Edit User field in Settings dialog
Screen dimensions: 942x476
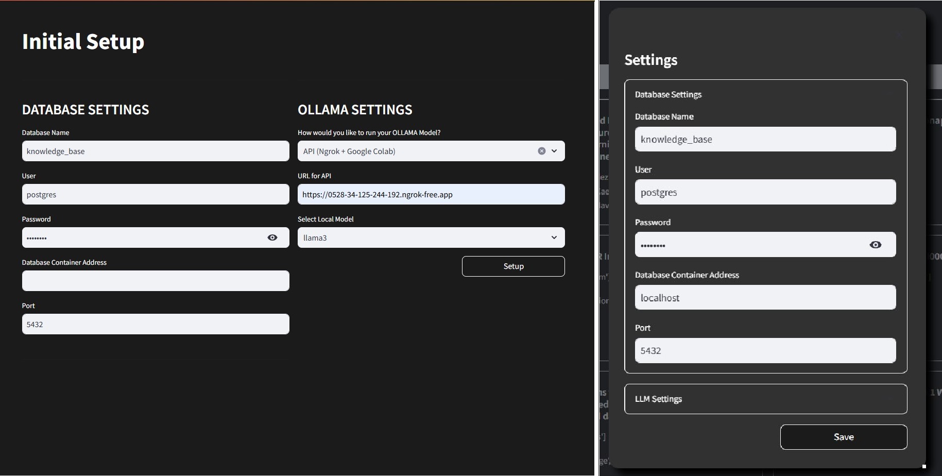pos(765,192)
